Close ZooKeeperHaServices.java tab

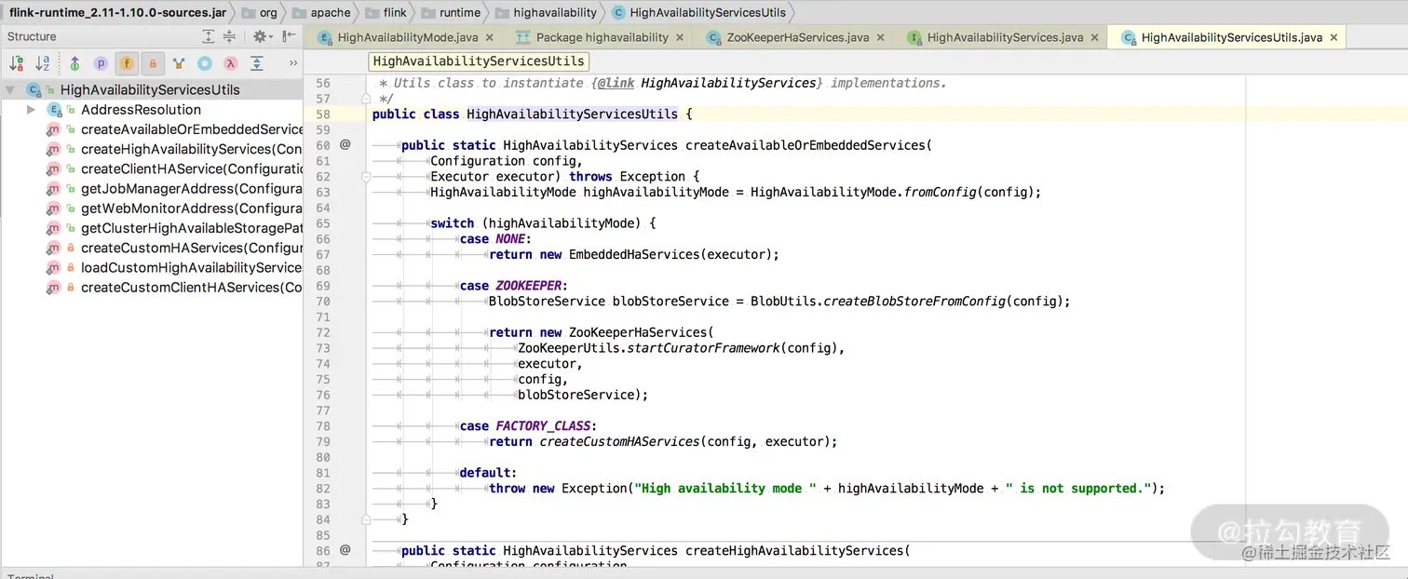tap(882, 37)
